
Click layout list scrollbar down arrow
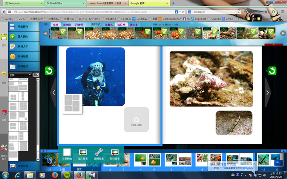[38, 159]
